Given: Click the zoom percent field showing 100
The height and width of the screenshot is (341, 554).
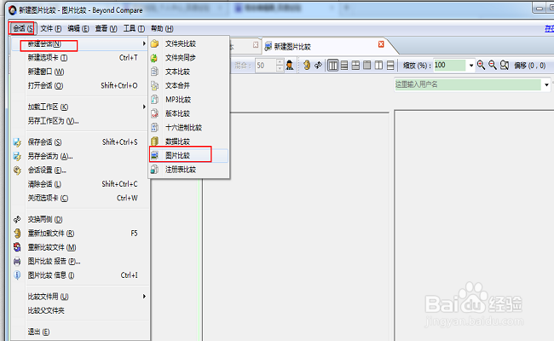Looking at the screenshot, I should pos(449,66).
